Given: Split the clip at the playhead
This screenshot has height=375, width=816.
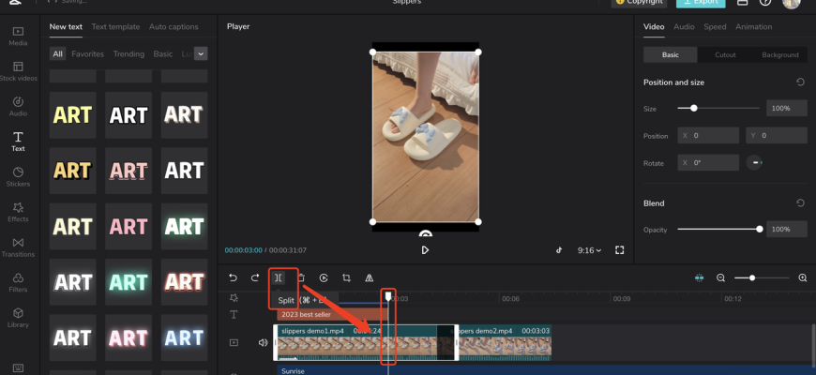Looking at the screenshot, I should coord(279,277).
